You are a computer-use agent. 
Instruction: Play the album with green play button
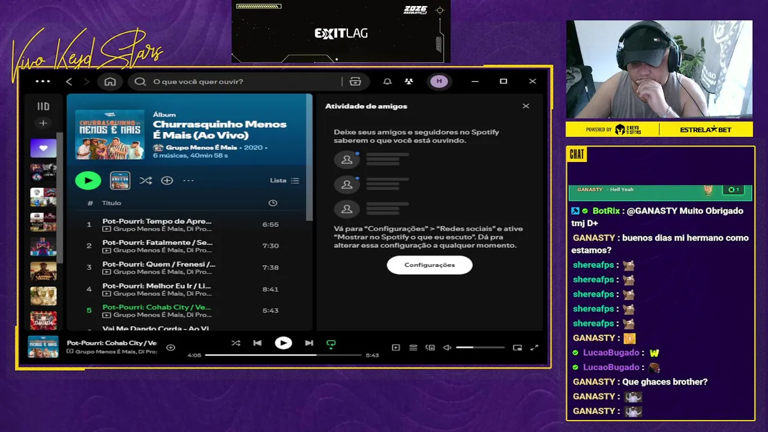[x=88, y=180]
